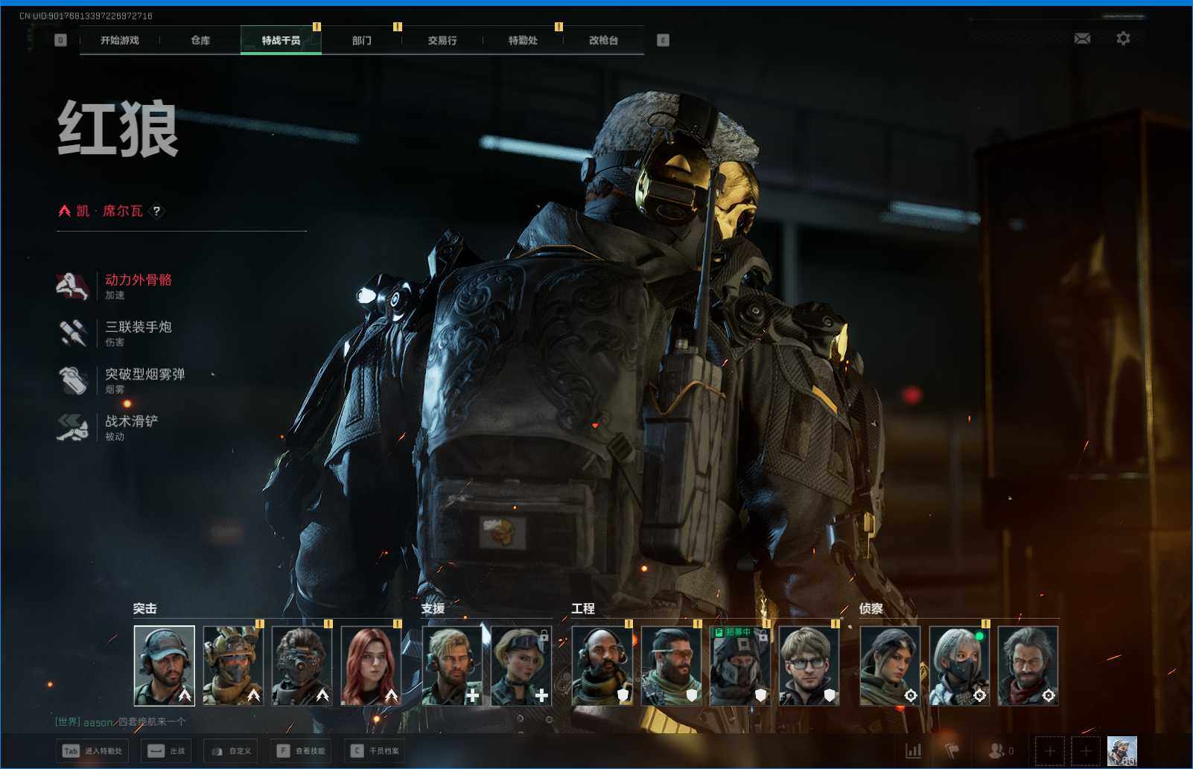Open the statistics bar chart icon

point(913,750)
